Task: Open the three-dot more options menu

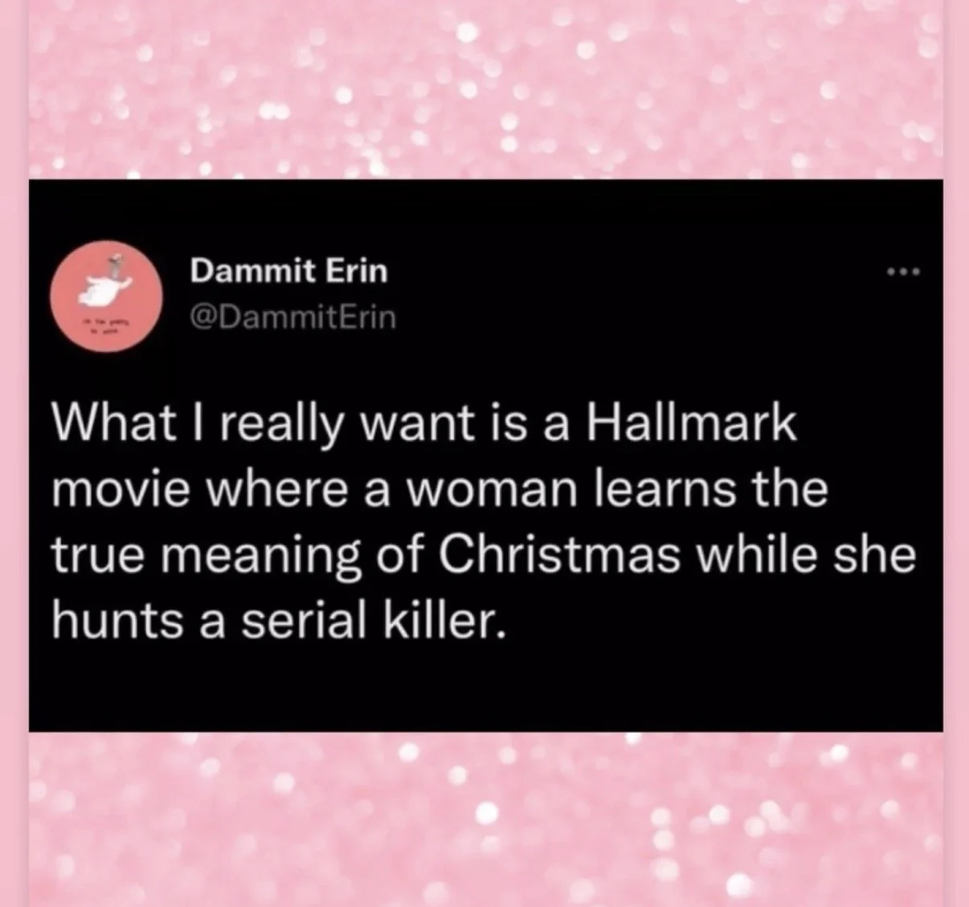Action: click(904, 273)
